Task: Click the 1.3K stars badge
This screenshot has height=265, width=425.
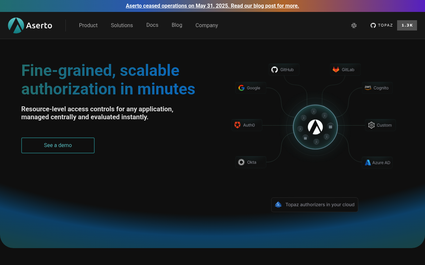Action: (407, 25)
